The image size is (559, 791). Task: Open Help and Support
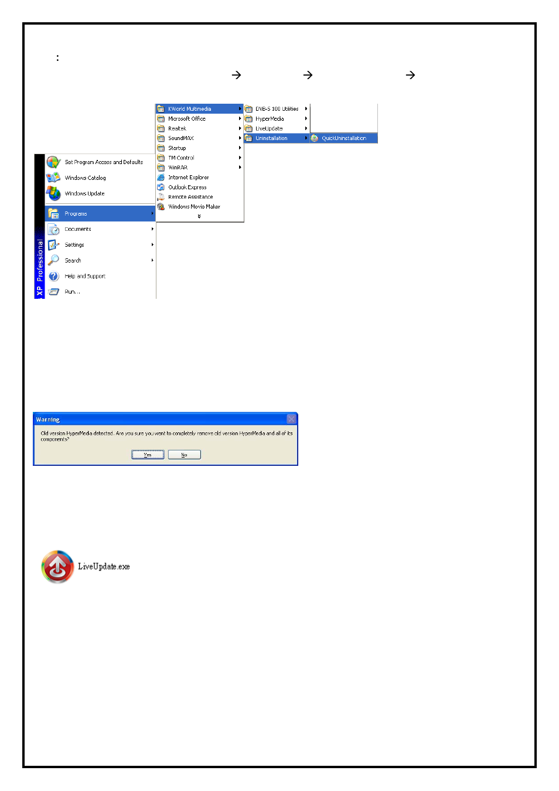(100, 276)
